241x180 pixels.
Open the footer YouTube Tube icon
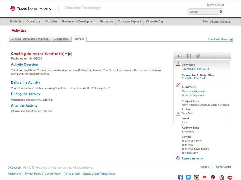[230, 177]
